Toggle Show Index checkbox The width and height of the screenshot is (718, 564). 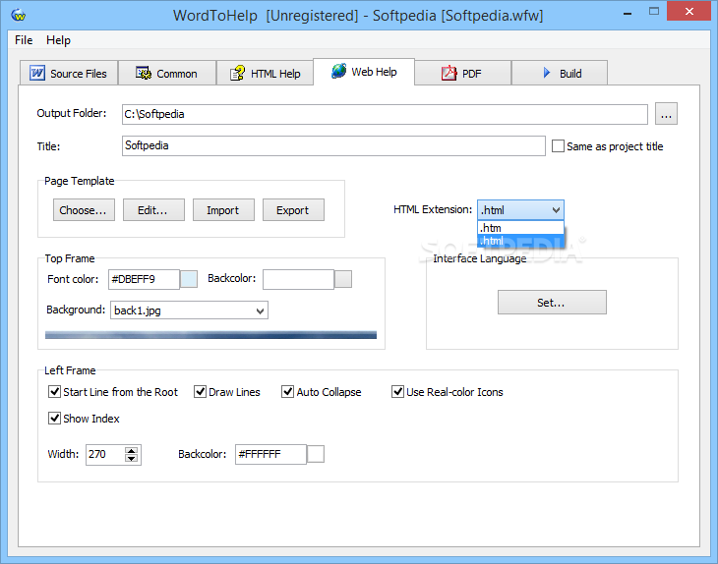click(54, 418)
